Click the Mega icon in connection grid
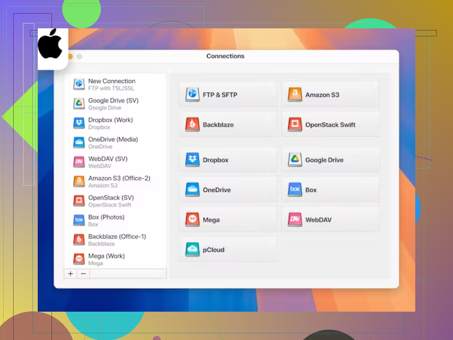The image size is (453, 340). (193, 220)
